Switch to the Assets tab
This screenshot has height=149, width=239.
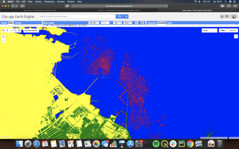18,23
